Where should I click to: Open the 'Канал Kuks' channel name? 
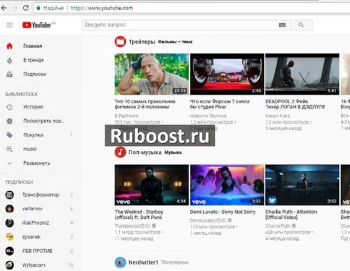(278, 116)
